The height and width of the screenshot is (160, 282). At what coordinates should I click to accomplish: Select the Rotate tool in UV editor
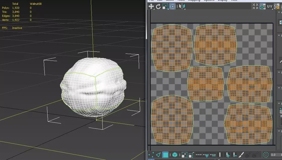[158, 7]
